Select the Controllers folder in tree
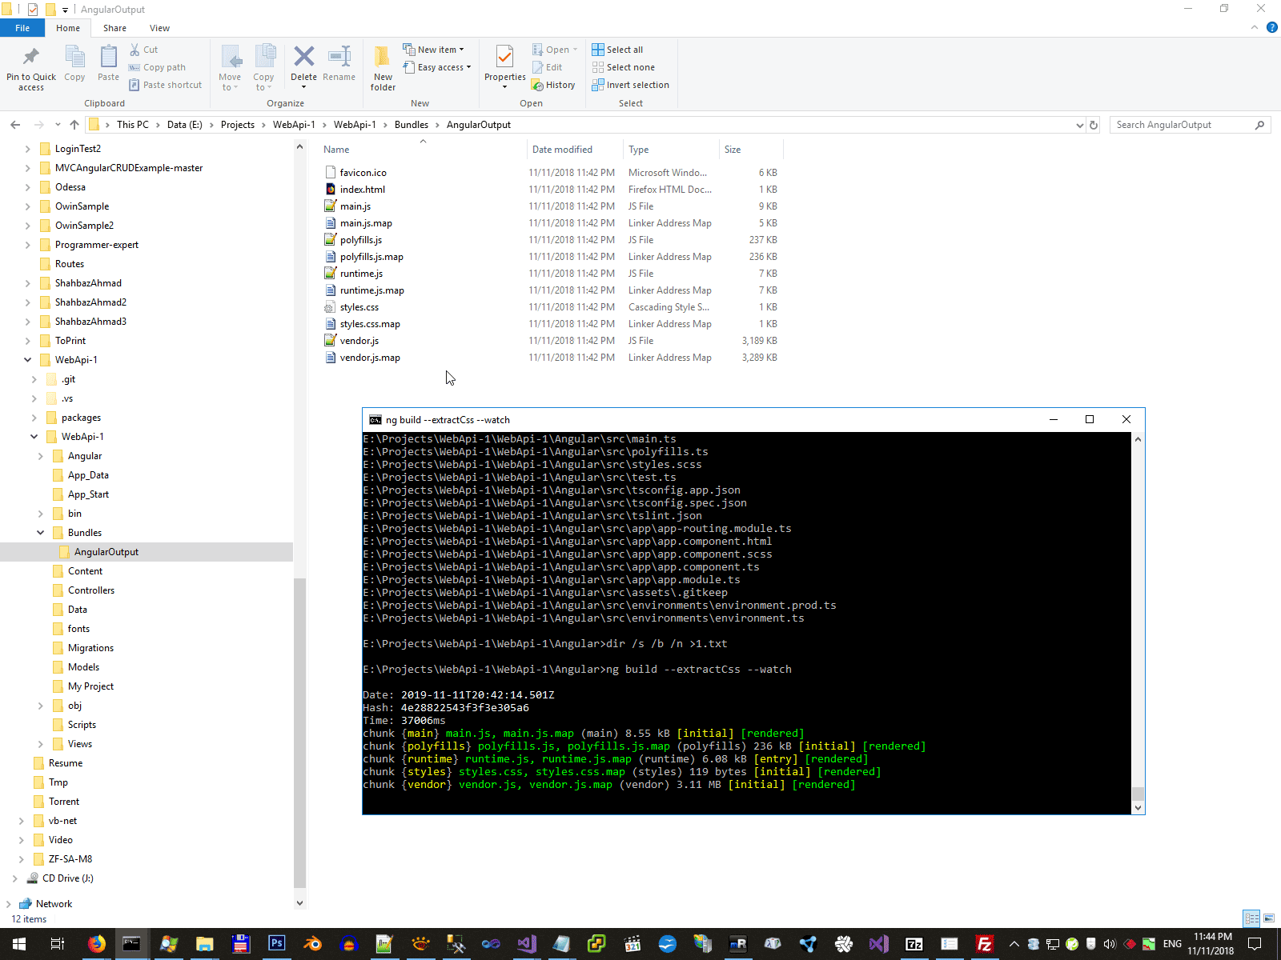 [91, 590]
